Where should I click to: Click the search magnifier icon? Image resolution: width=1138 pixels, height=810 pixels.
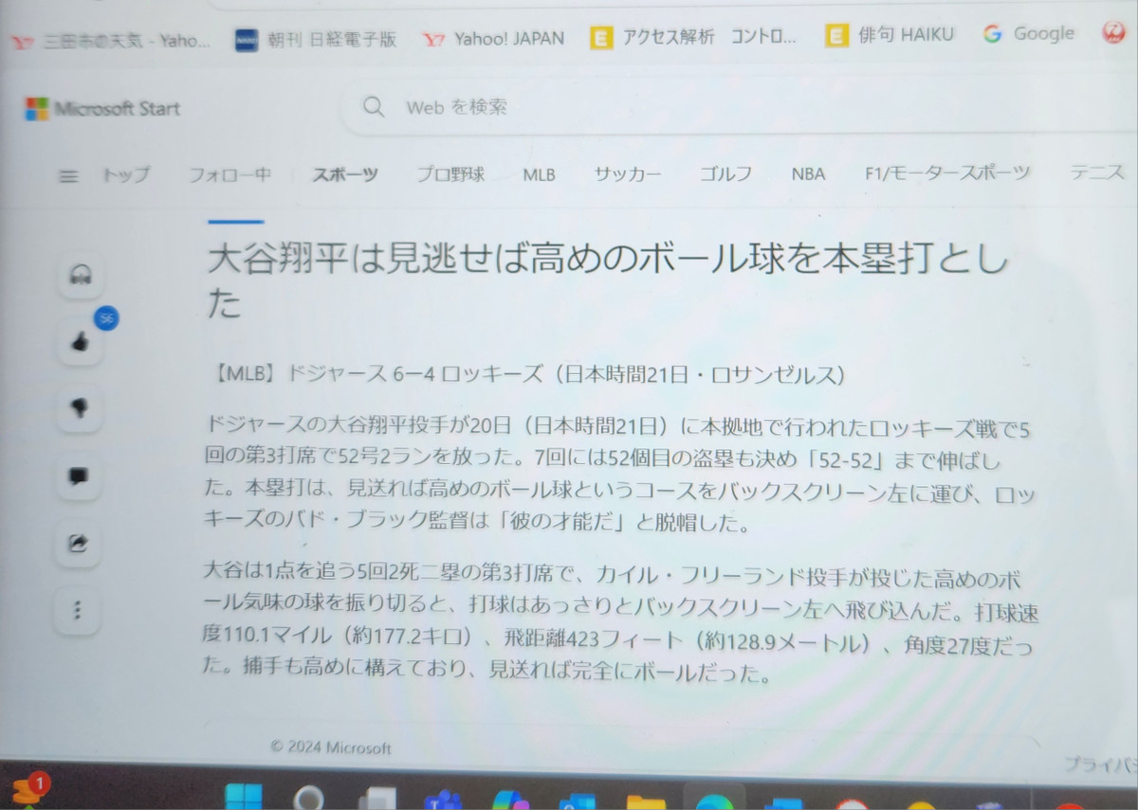[x=374, y=107]
